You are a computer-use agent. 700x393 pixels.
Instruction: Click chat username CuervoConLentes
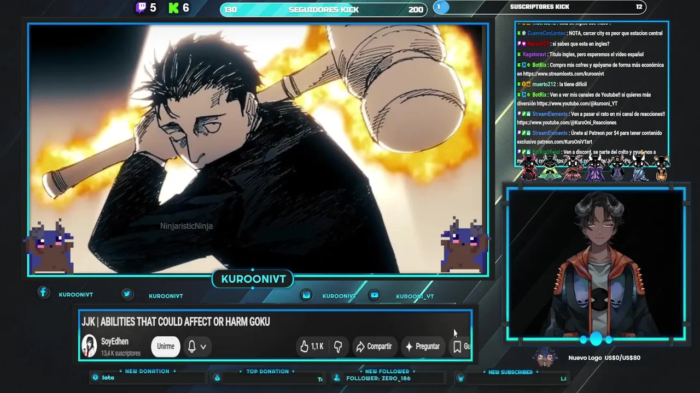pyautogui.click(x=546, y=33)
